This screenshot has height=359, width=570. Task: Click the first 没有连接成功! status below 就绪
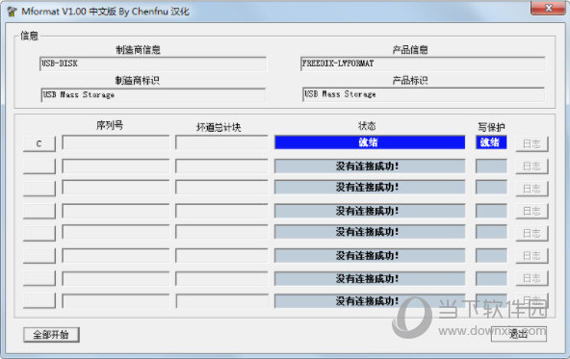(x=370, y=167)
